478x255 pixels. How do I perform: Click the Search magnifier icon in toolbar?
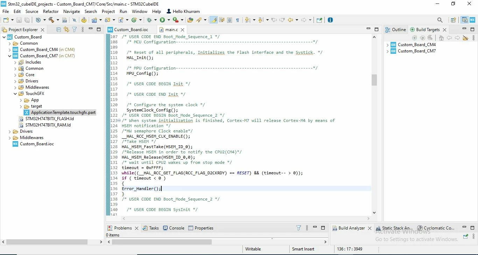[x=440, y=20]
